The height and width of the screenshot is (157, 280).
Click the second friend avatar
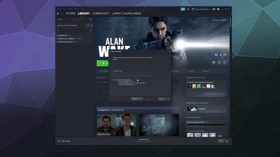pos(194,86)
